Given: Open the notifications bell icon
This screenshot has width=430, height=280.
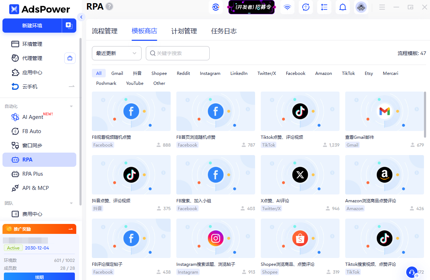Looking at the screenshot, I should [343, 7].
